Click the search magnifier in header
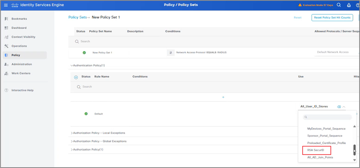Screen dimensions: 360x168 (339, 5)
